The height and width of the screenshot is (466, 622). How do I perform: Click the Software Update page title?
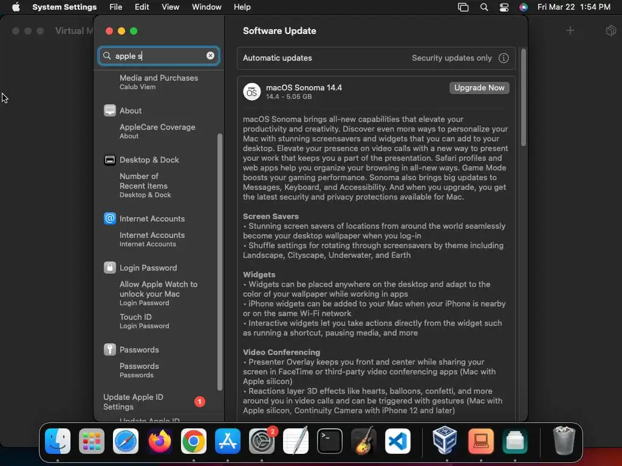point(279,31)
